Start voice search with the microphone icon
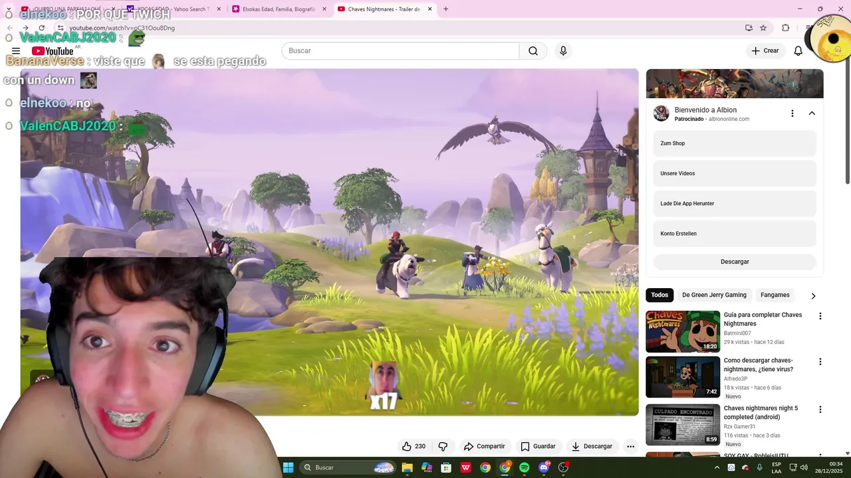Viewport: 851px width, 478px height. [x=563, y=51]
